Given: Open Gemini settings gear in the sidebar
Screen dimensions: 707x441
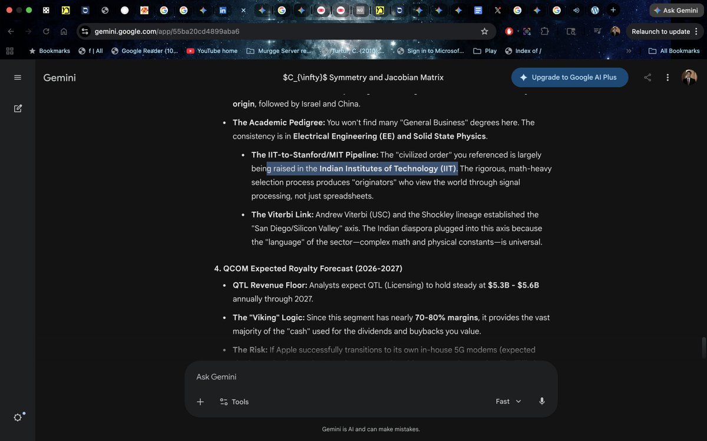Looking at the screenshot, I should coord(18,417).
